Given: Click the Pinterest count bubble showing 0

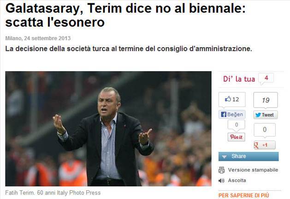Looking at the screenshot, I should click(x=237, y=125).
